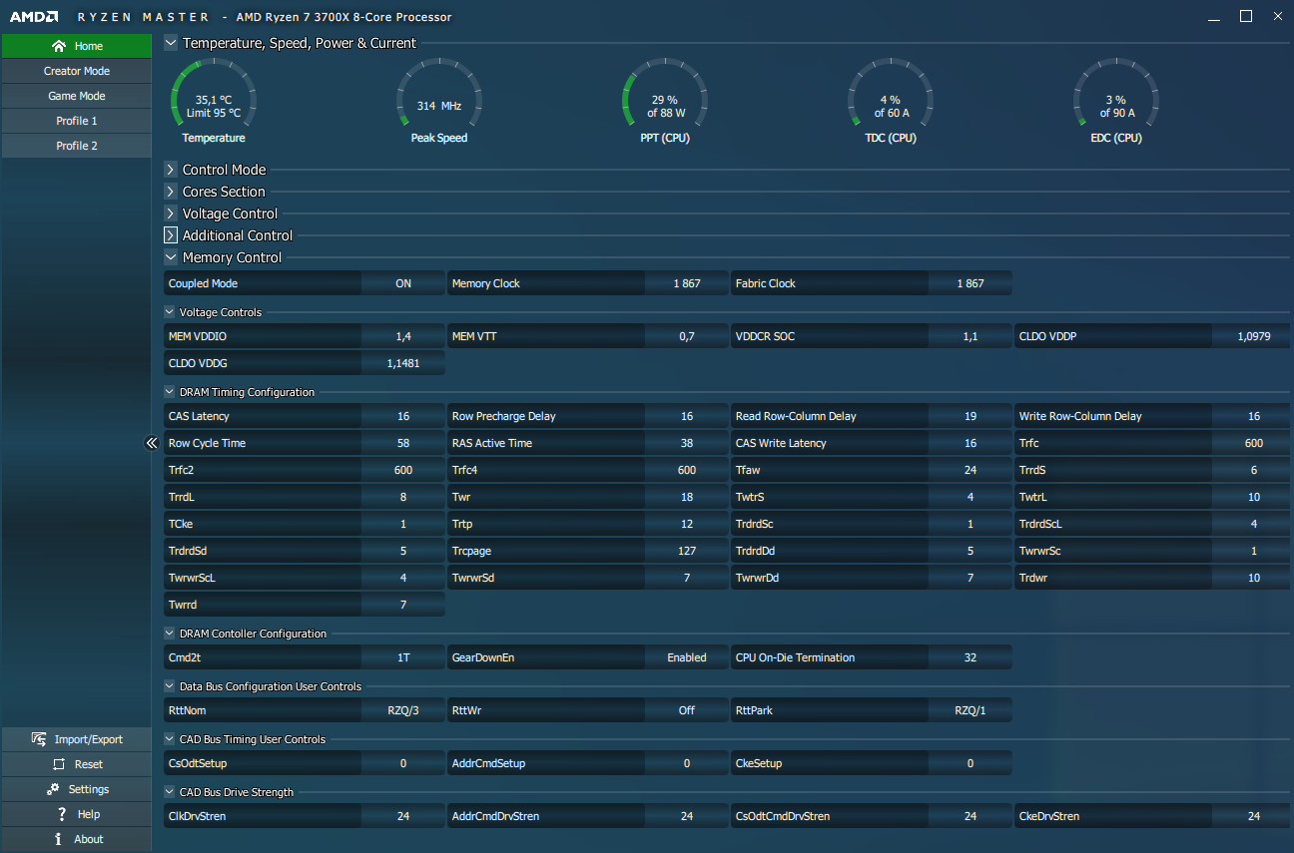Switch to Game Mode

[x=77, y=96]
